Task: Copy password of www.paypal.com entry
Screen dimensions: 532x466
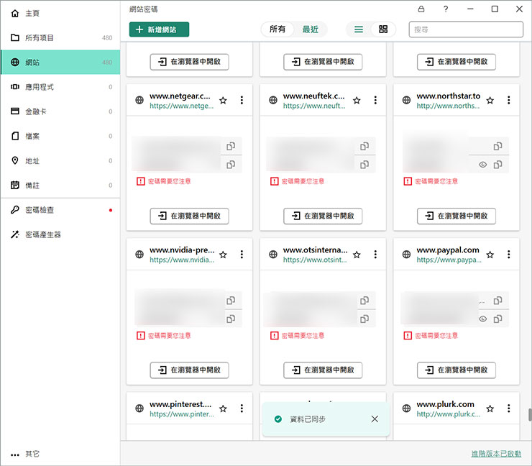Action: click(x=497, y=319)
